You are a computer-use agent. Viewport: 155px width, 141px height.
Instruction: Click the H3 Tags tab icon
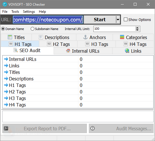click(x=87, y=44)
